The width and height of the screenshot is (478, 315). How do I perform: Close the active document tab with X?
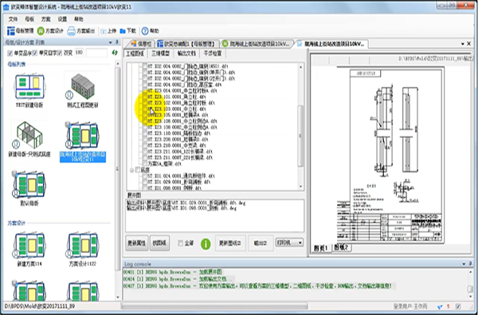[469, 44]
